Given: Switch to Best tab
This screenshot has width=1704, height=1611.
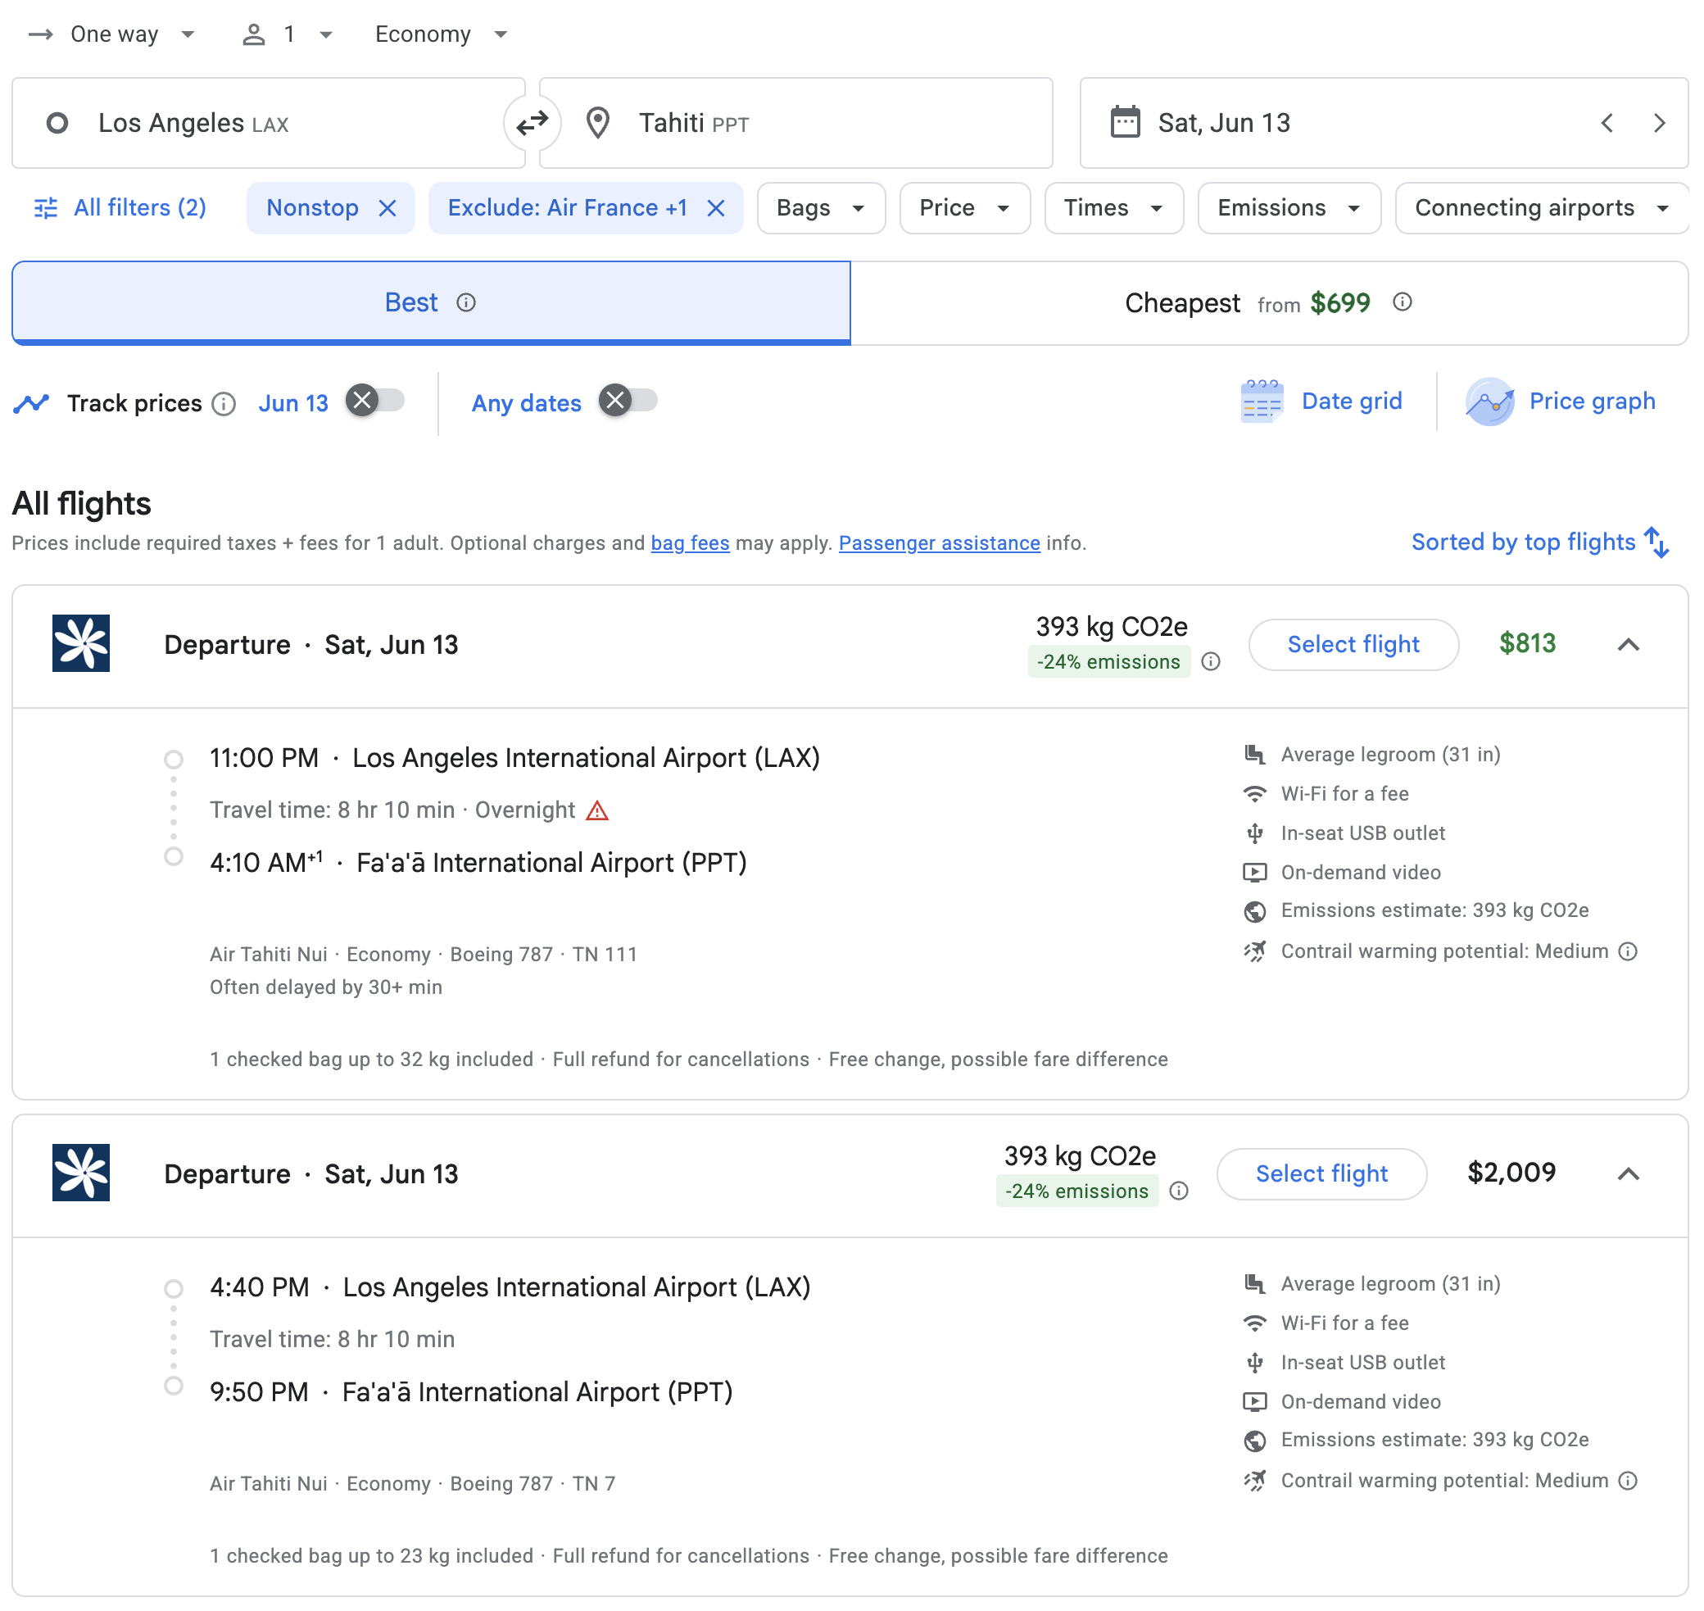Looking at the screenshot, I should 431,302.
